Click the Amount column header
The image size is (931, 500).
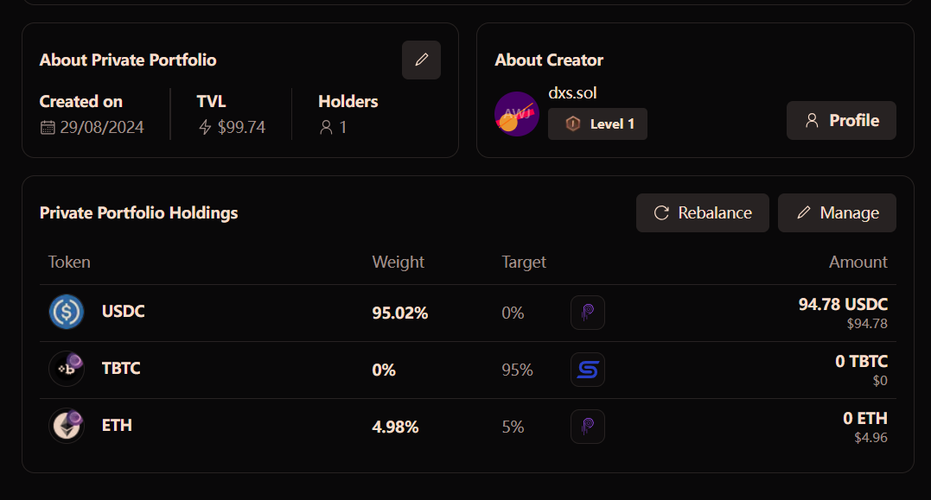click(858, 263)
